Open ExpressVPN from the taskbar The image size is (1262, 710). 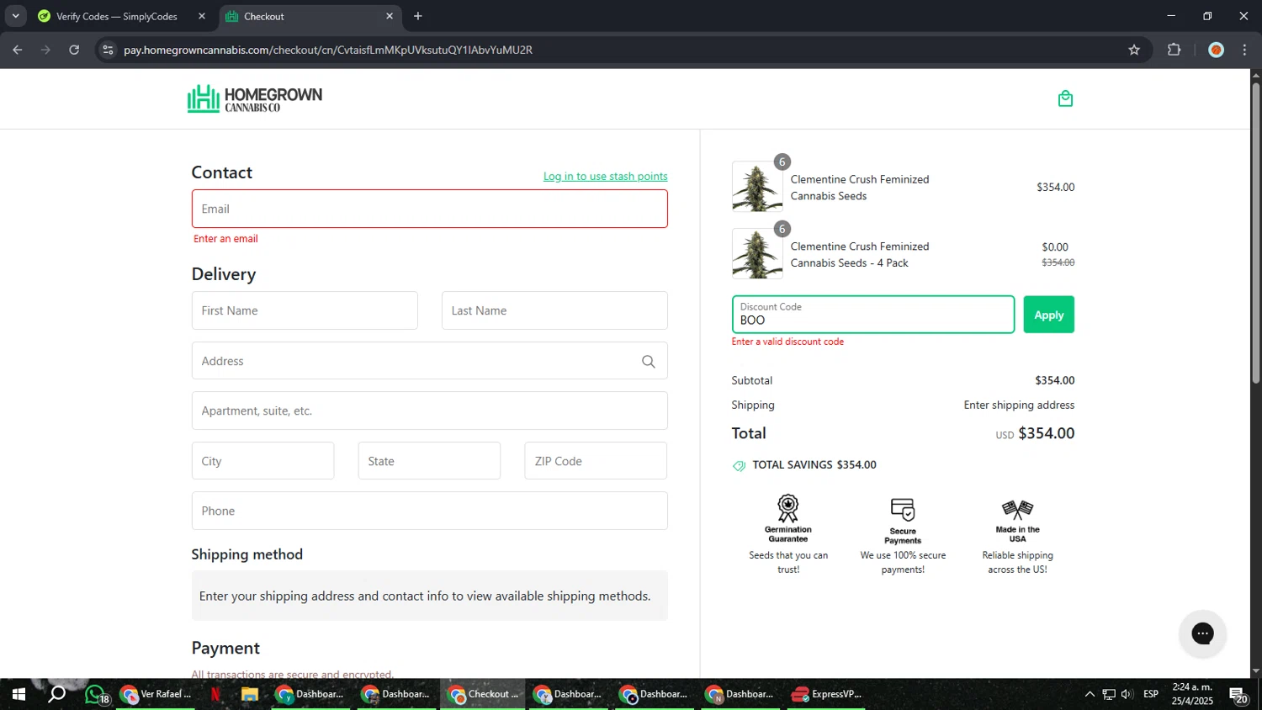[x=828, y=694]
